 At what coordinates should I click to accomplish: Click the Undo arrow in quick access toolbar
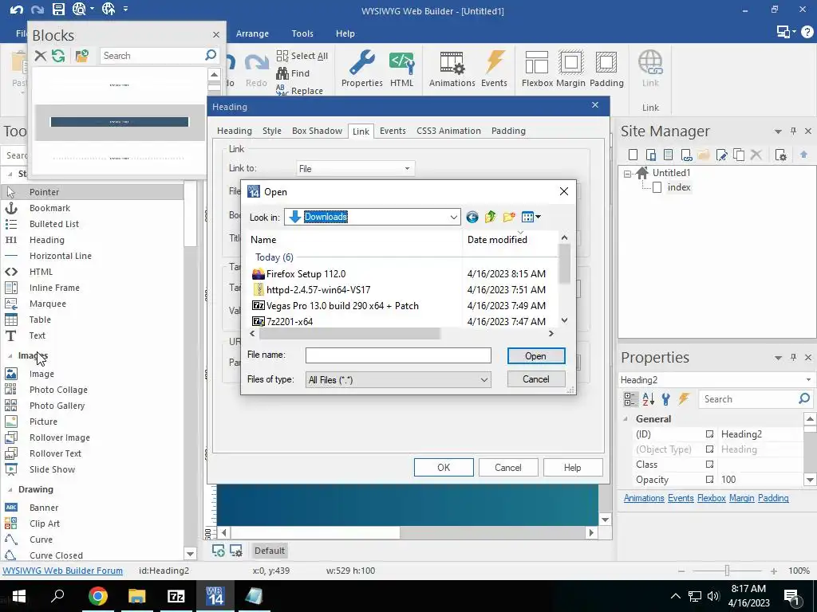[16, 10]
